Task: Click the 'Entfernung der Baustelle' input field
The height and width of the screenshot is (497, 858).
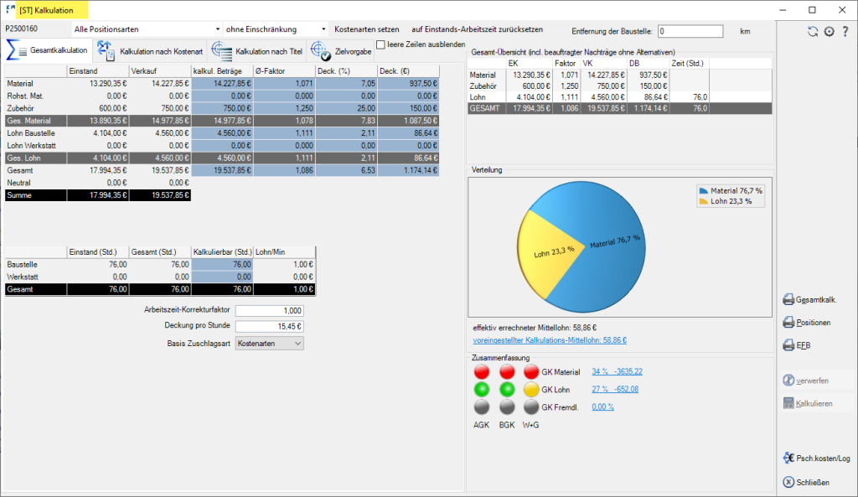Action: [x=690, y=31]
